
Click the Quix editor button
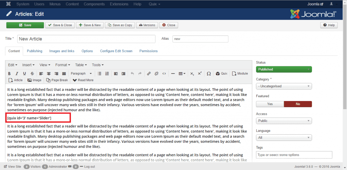click(x=221, y=73)
